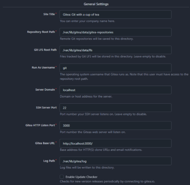
Task: Click the Gitea HTTP Listen Port label
Action: [x=40, y=125]
